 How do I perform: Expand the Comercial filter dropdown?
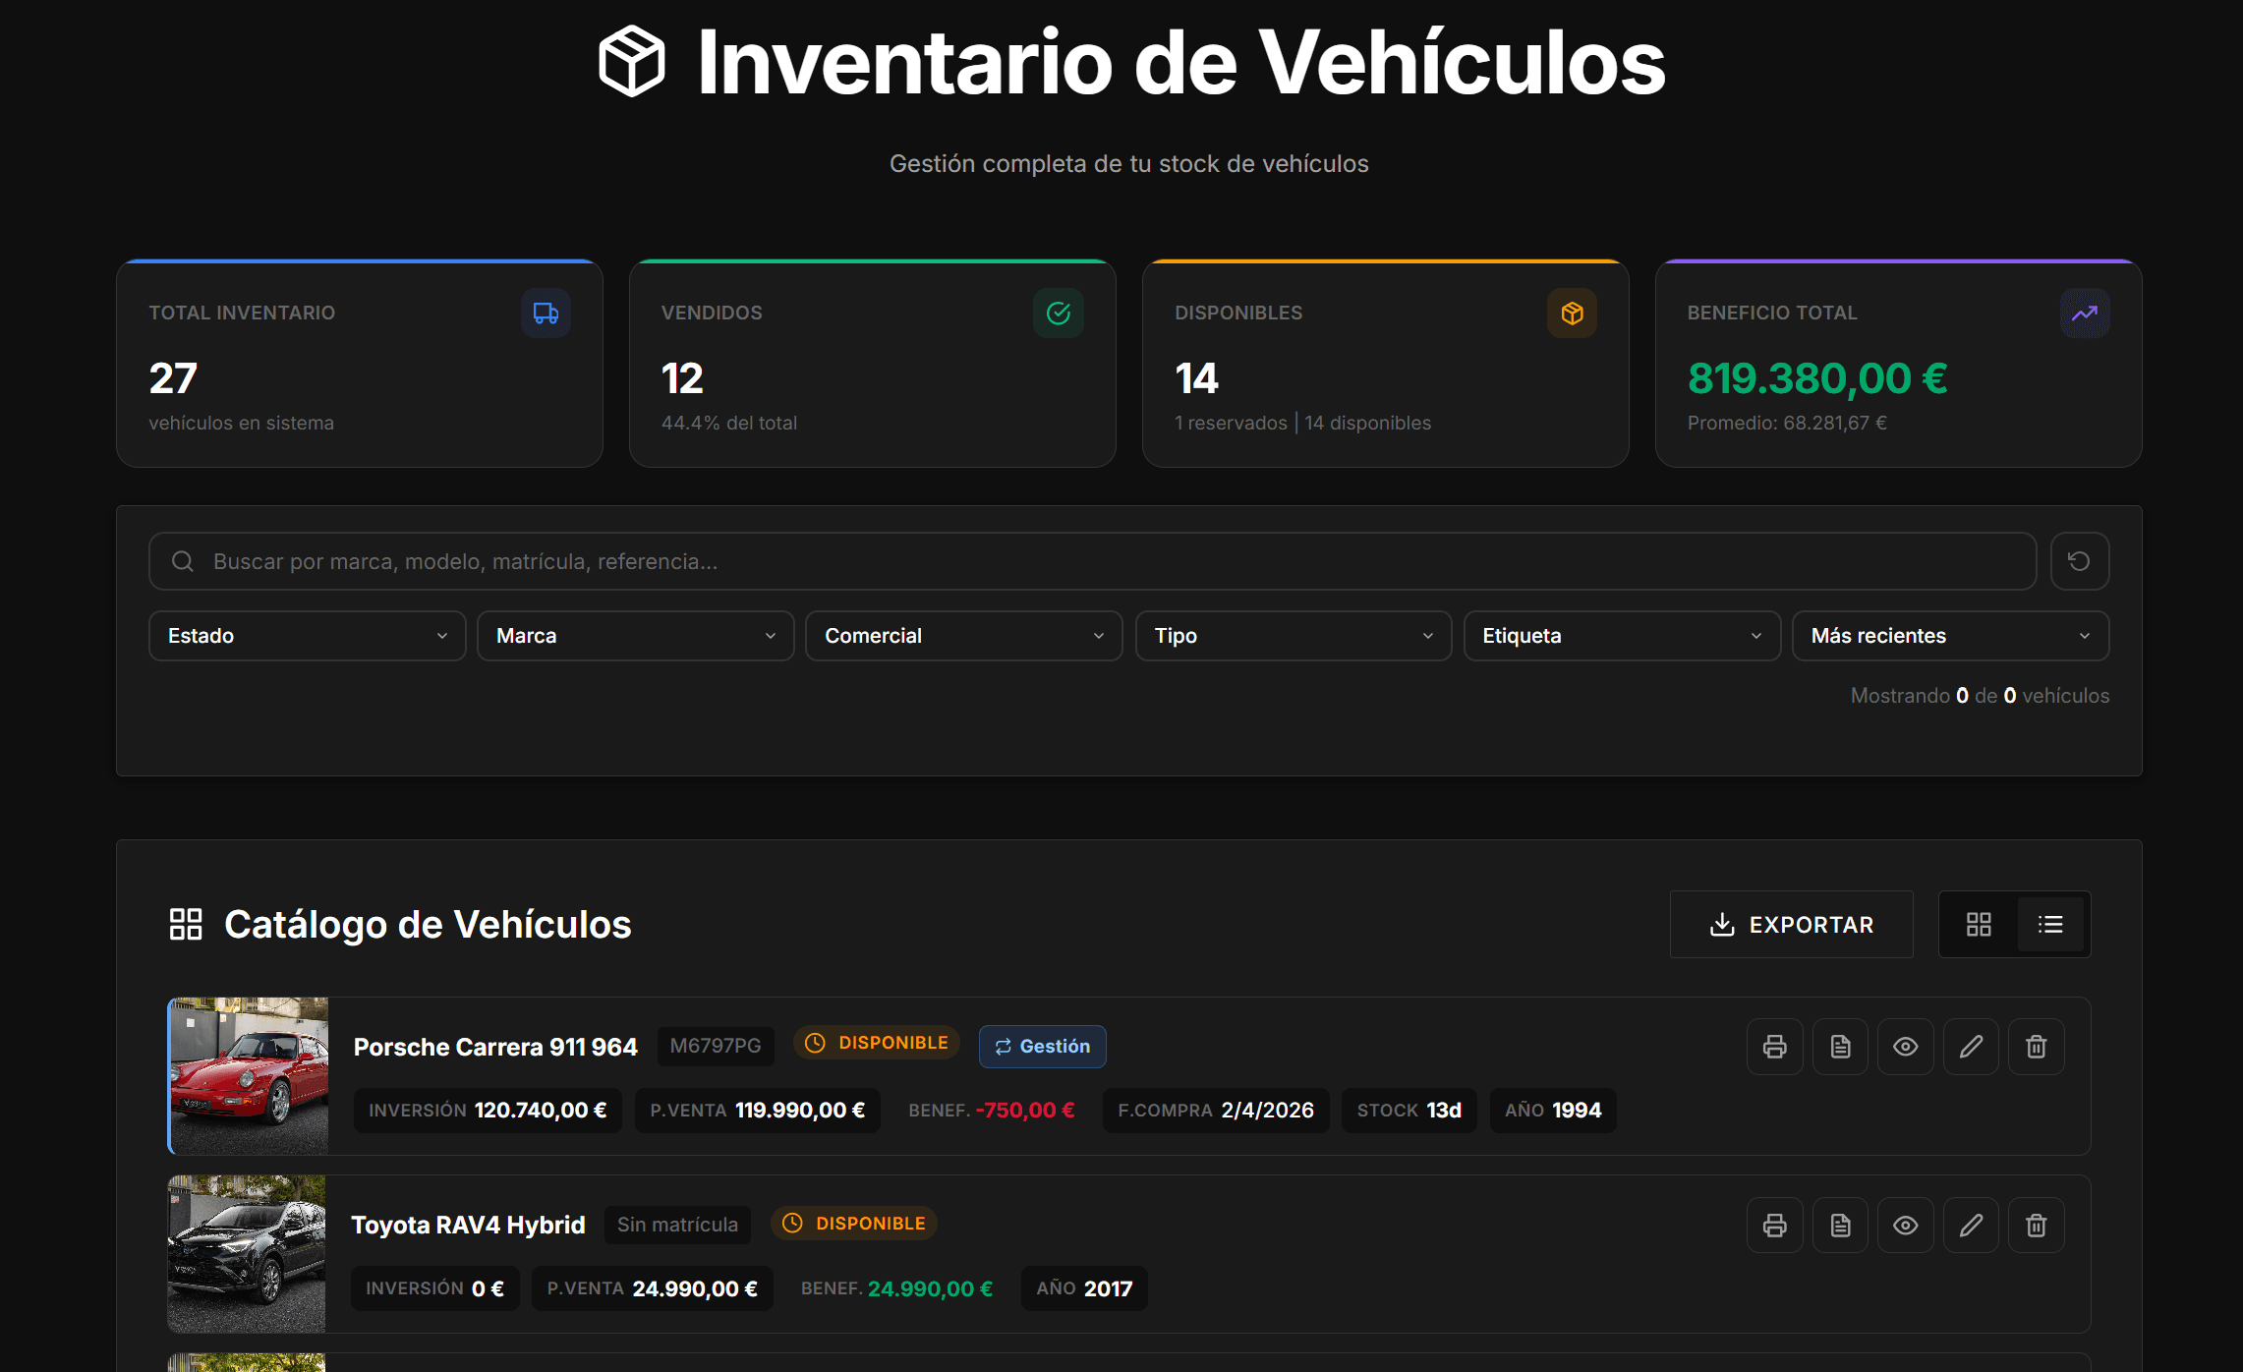964,636
